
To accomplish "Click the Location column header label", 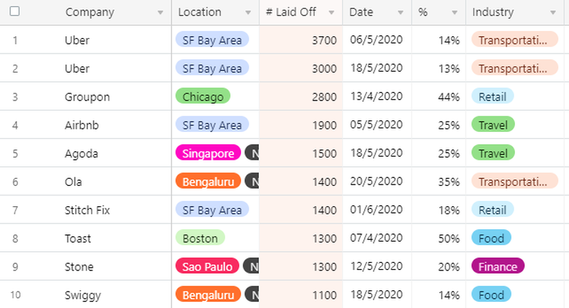I will 200,12.
